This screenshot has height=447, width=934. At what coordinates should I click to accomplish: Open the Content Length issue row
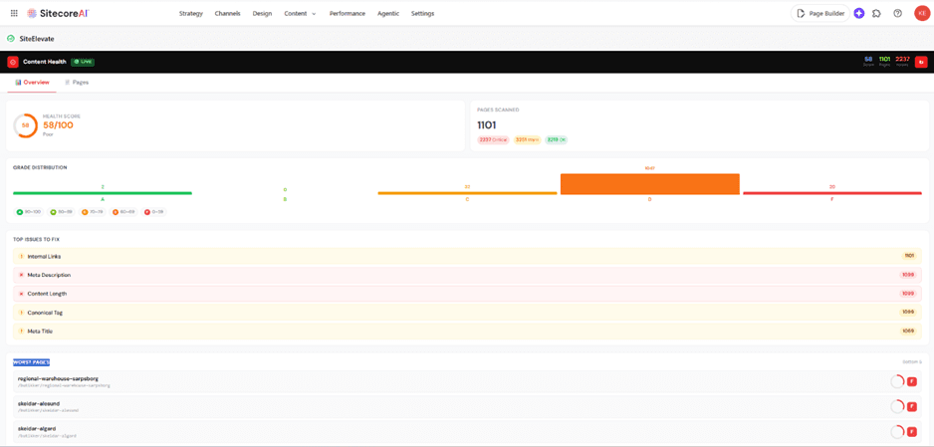tap(467, 294)
